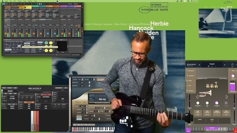
Task: Open the File menu in the menu bar
Action: (x=11, y=1)
